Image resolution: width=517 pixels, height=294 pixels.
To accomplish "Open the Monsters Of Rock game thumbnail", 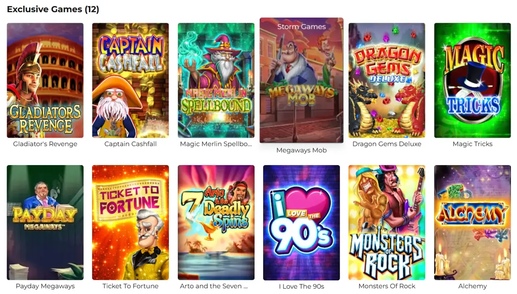I will pyautogui.click(x=387, y=222).
